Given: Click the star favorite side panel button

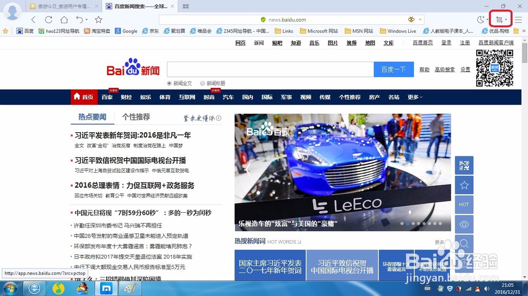Looking at the screenshot, I should point(464,185).
